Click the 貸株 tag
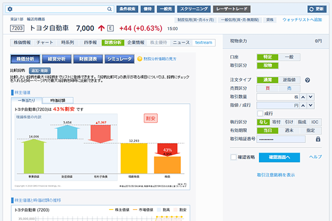The width and height of the screenshot is (332, 221). [270, 20]
